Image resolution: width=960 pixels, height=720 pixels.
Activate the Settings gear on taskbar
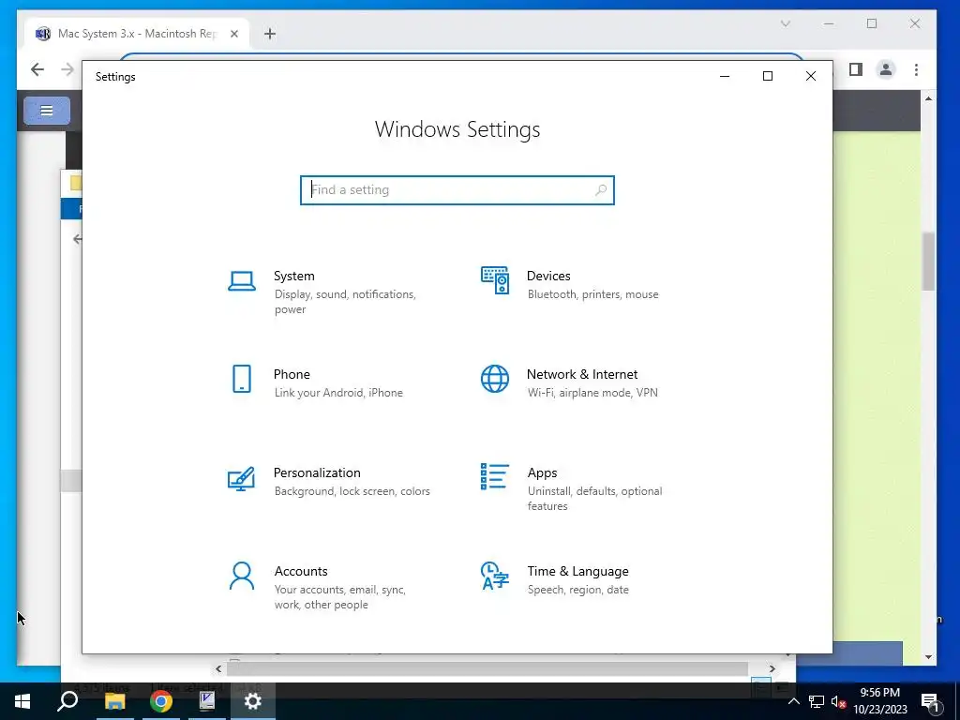[x=253, y=701]
